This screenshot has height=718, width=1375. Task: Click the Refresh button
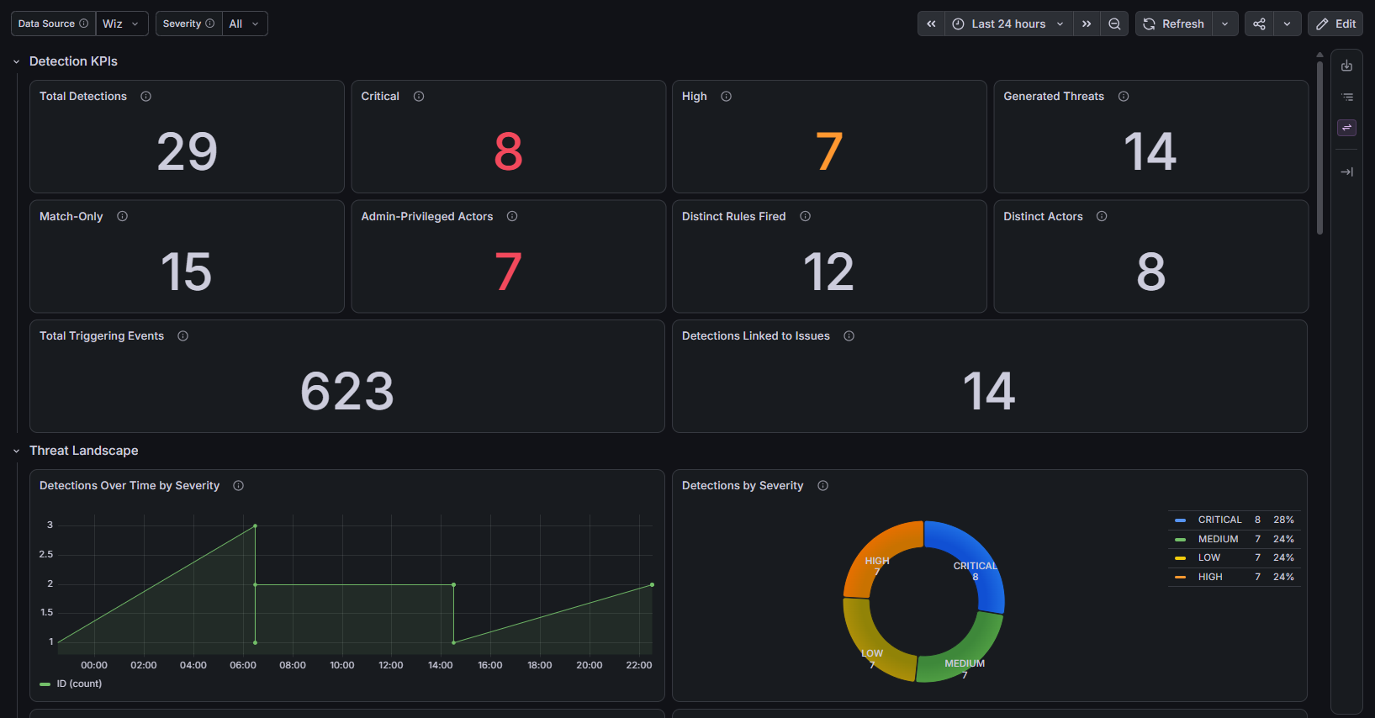1174,24
